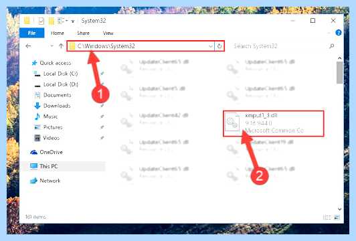Open Documents in the sidebar

pyautogui.click(x=58, y=95)
